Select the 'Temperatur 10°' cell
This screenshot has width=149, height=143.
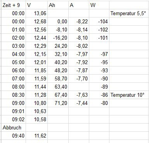click(x=129, y=95)
